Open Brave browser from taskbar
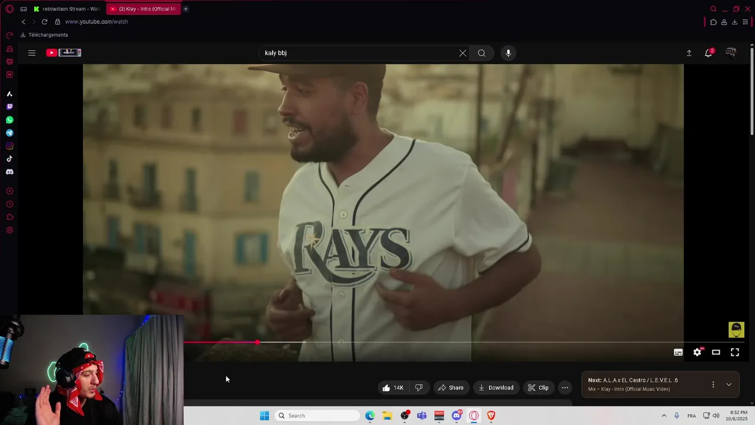 click(491, 416)
